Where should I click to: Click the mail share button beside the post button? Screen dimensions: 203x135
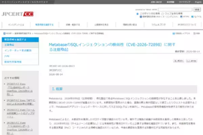[191, 61]
